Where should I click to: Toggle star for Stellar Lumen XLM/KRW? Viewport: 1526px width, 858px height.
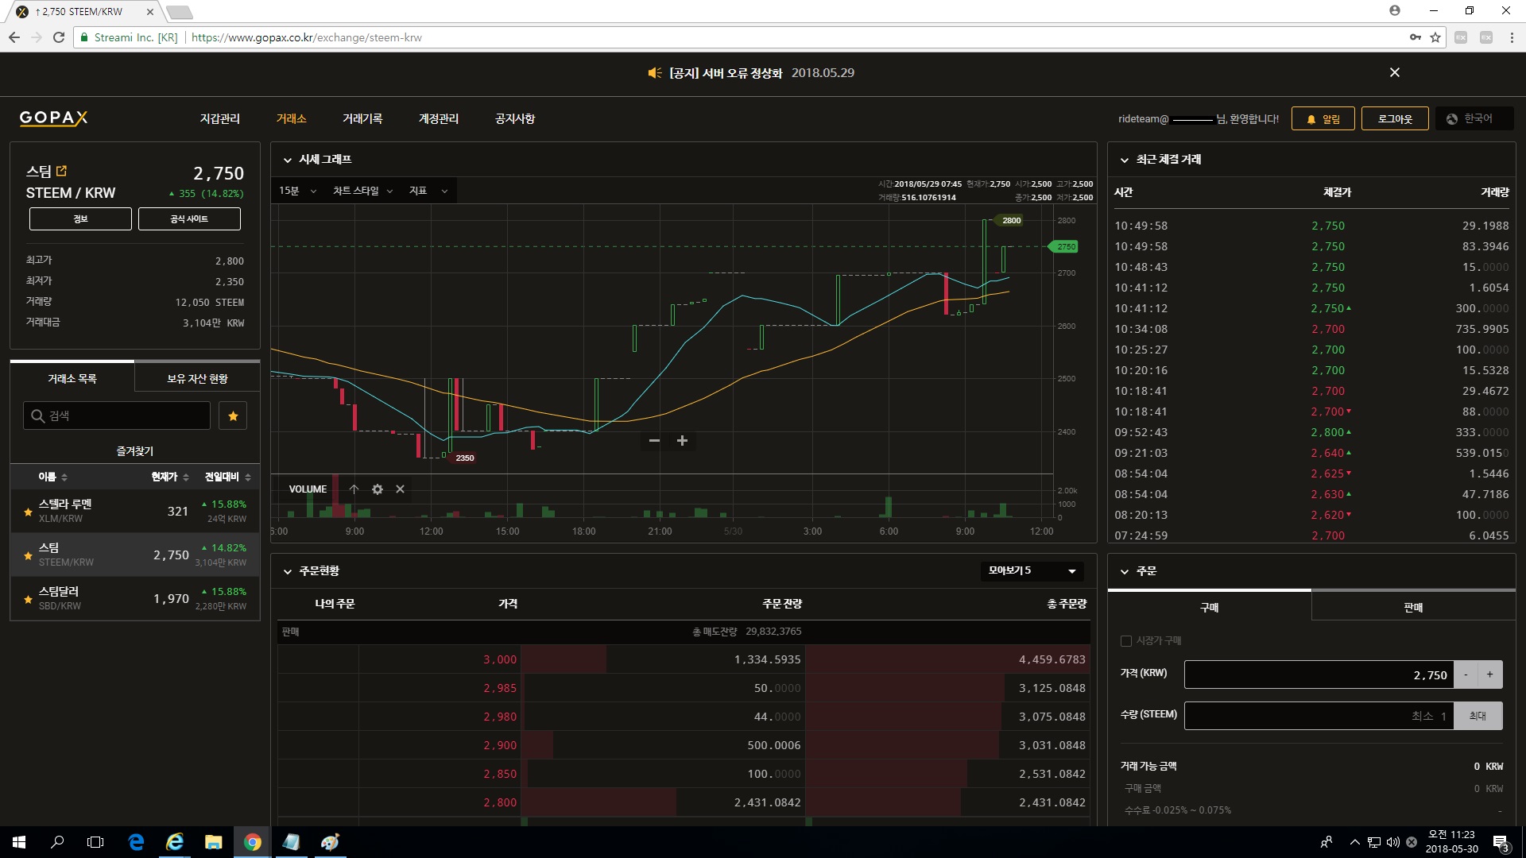pyautogui.click(x=28, y=512)
